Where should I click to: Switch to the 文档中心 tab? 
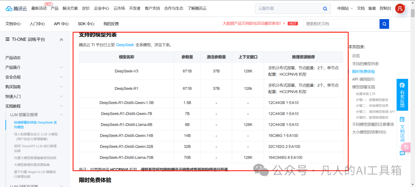tap(13, 24)
